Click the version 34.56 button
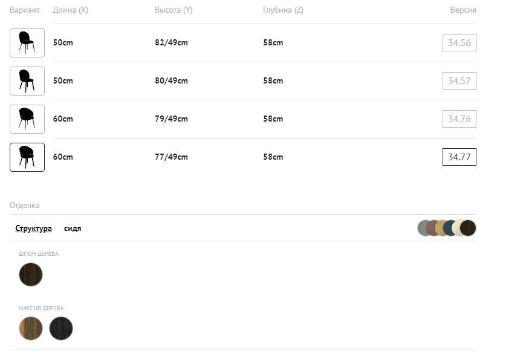The height and width of the screenshot is (352, 526). 459,43
